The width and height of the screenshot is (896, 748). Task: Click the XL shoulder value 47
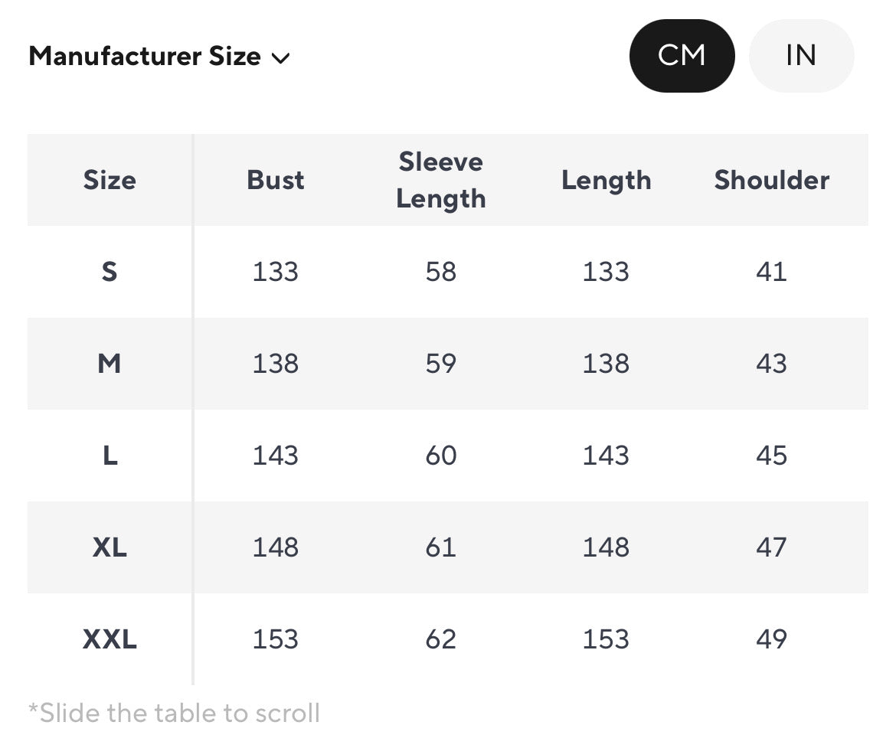pos(771,547)
